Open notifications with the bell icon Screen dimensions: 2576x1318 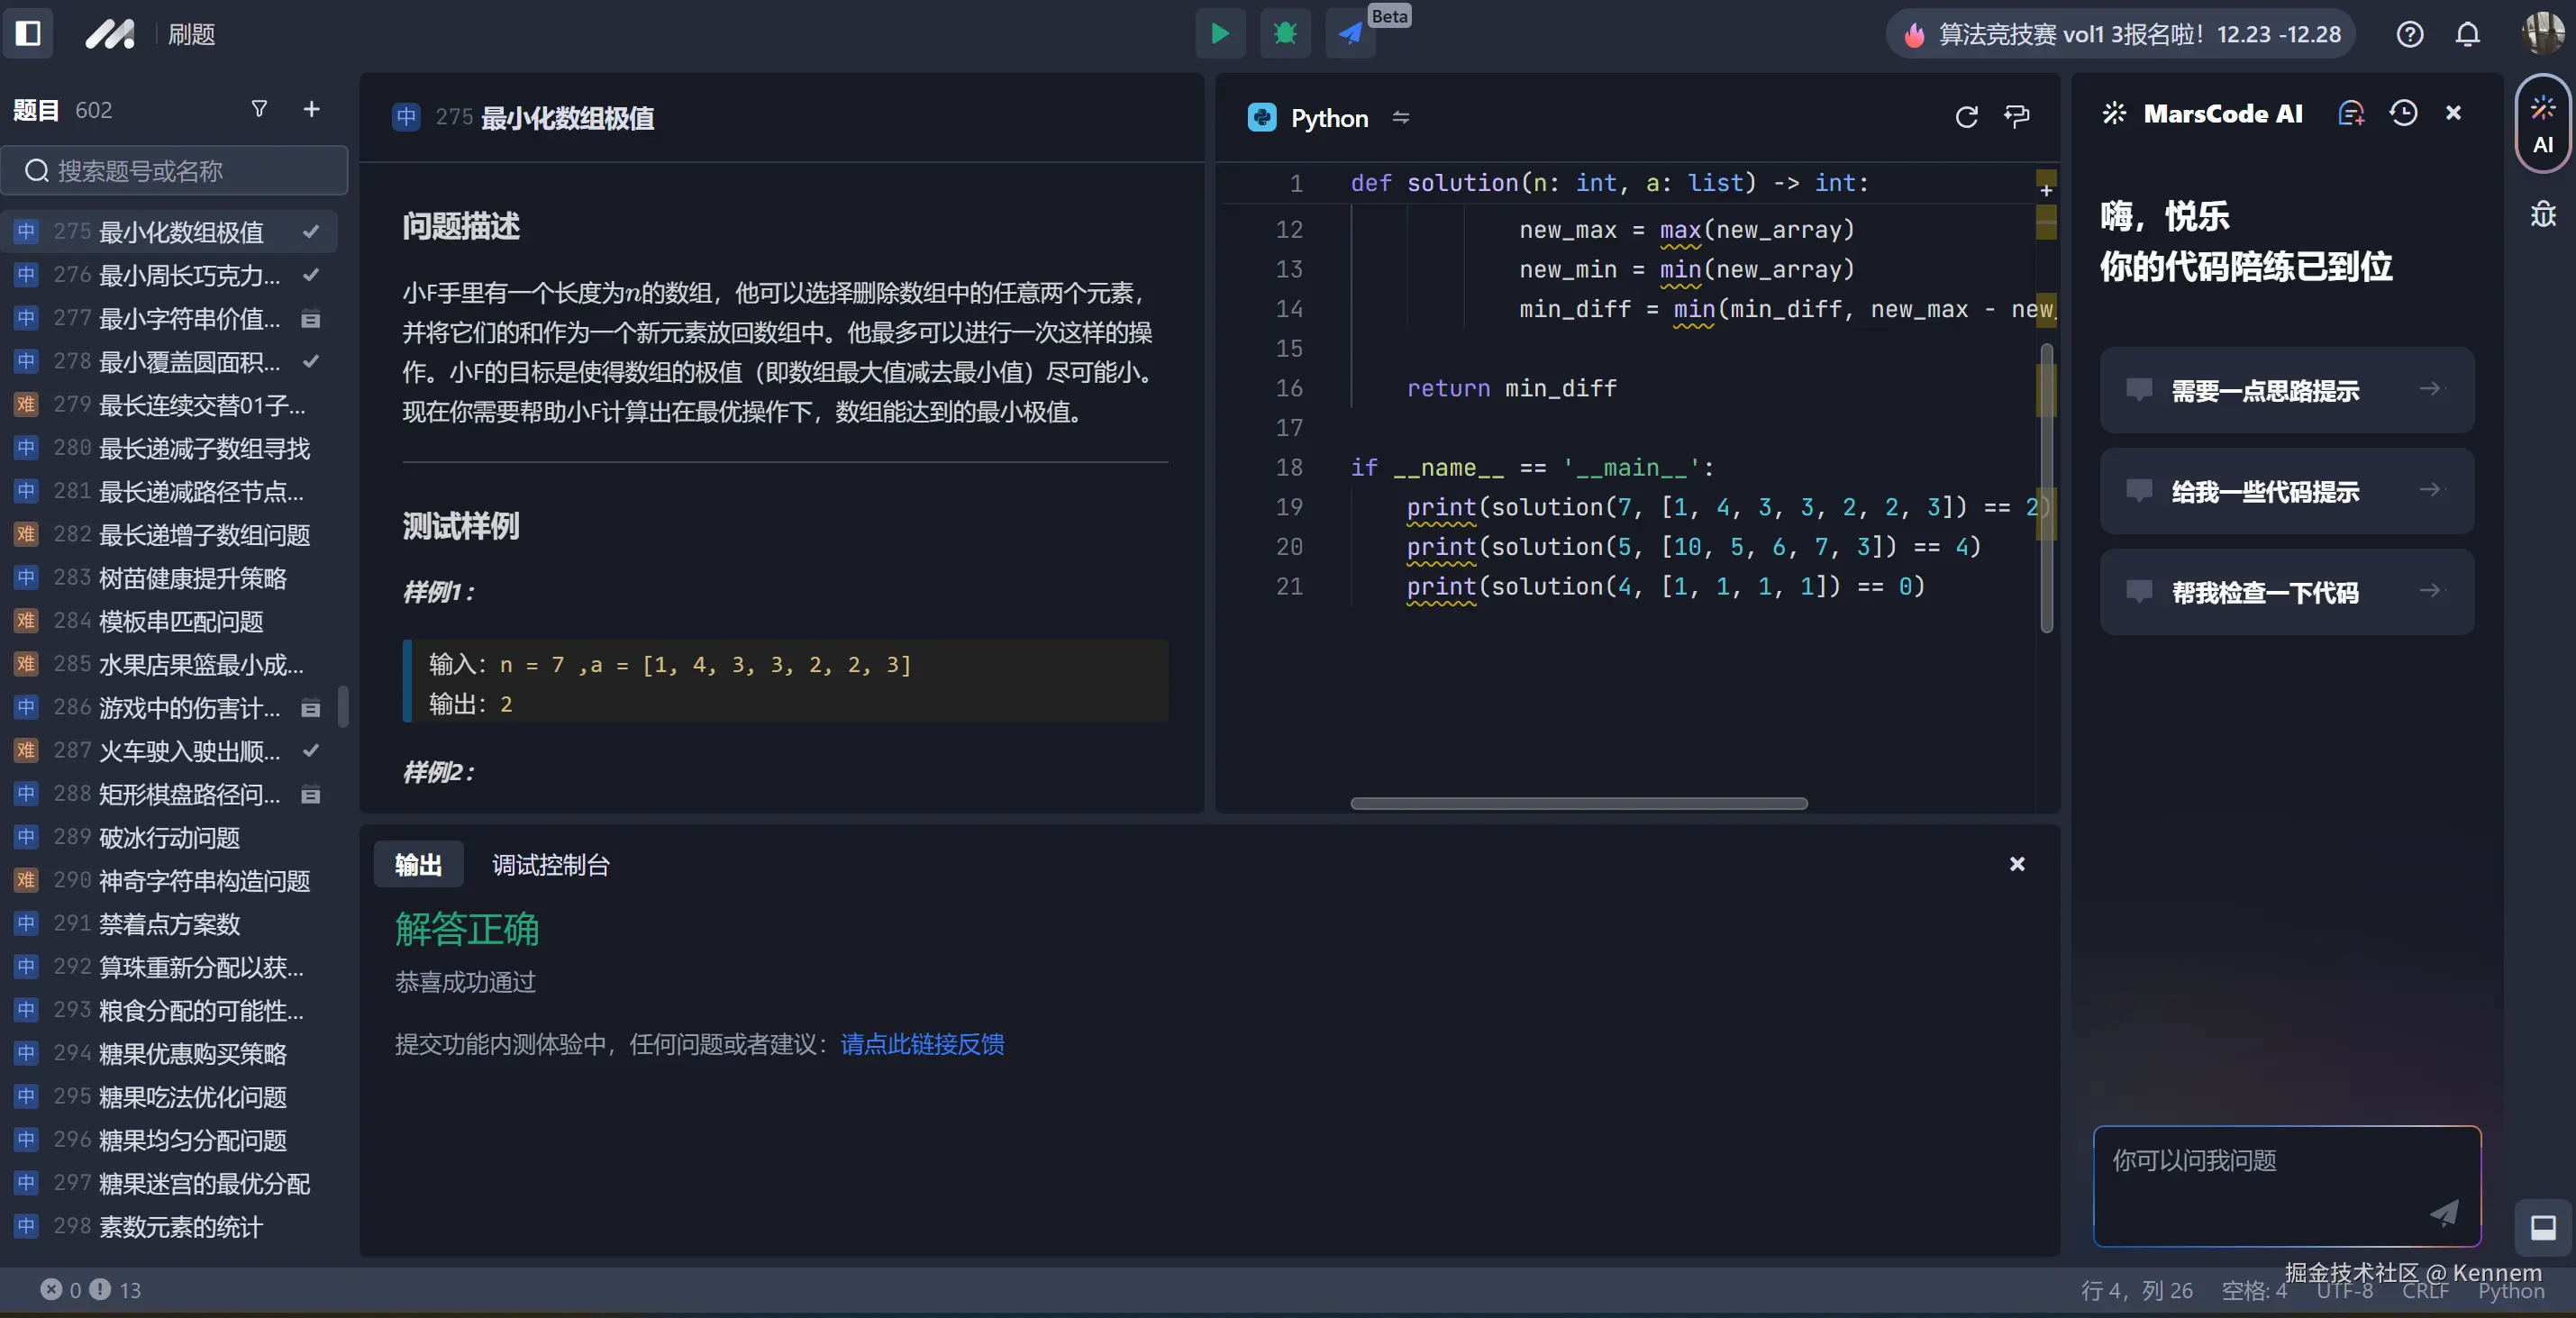(x=2466, y=33)
